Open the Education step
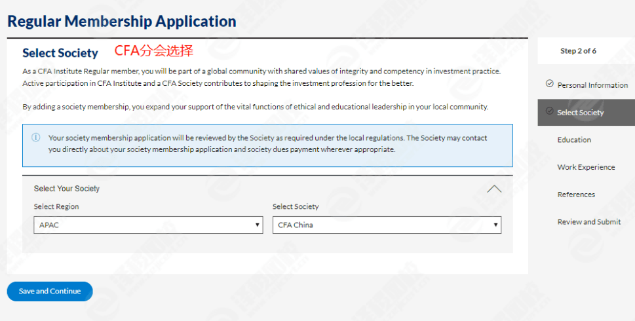The height and width of the screenshot is (321, 635). tap(574, 140)
